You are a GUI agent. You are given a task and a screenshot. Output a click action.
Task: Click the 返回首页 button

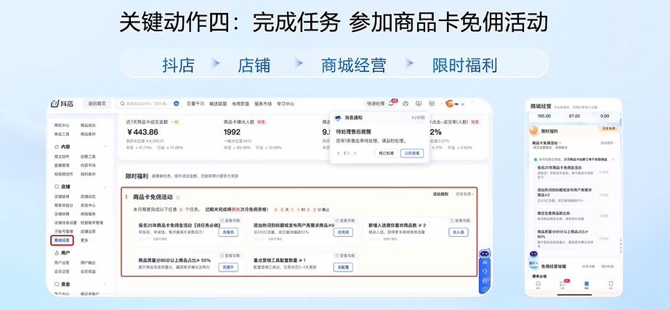97,104
